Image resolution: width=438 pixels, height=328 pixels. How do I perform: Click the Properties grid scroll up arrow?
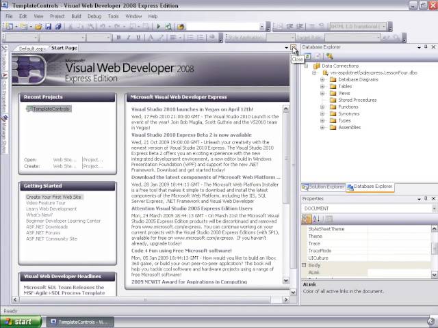[434, 229]
